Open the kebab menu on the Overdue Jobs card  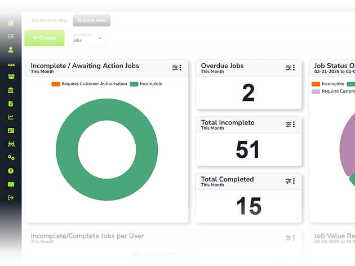point(294,68)
